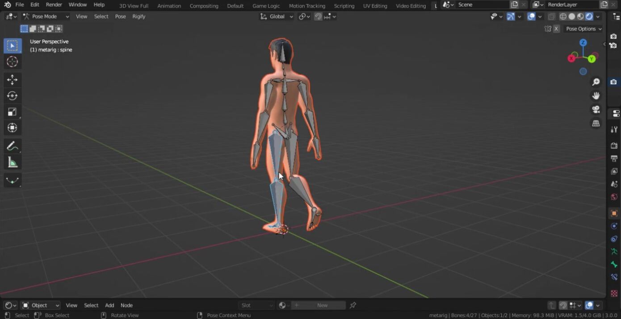Select the Move tool in toolbar

13,80
